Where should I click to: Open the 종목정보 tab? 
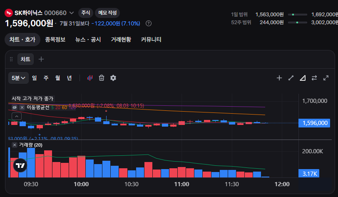[x=55, y=40]
